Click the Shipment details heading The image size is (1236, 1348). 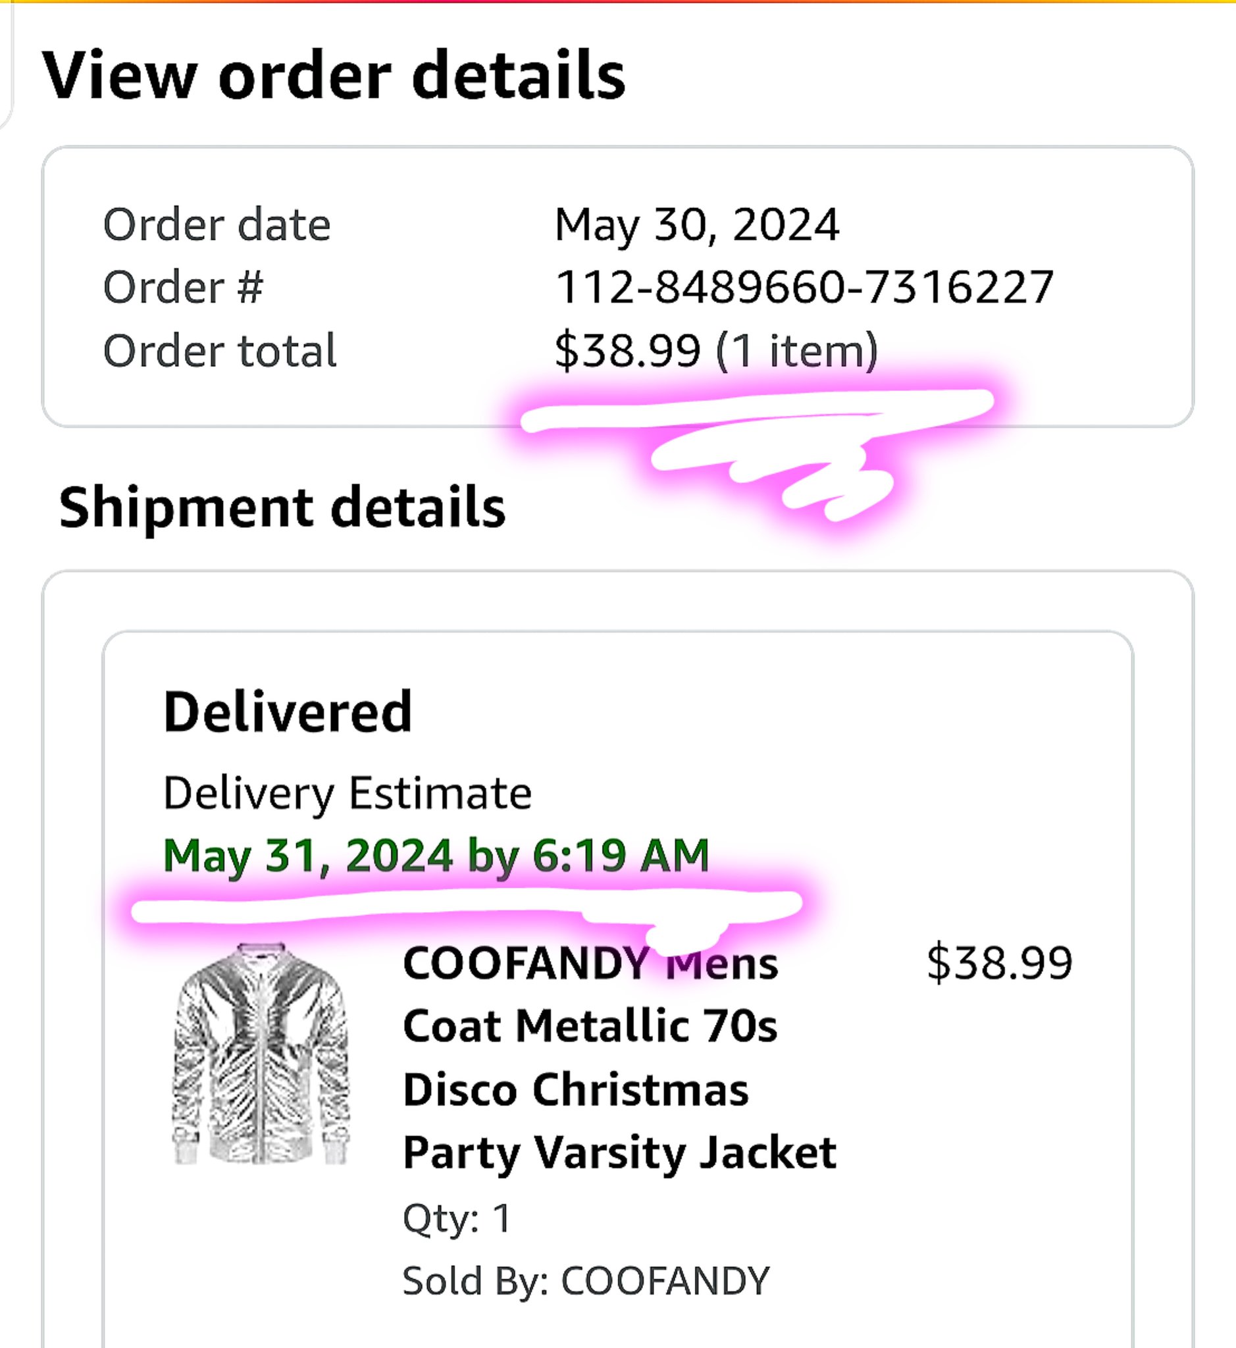[282, 507]
